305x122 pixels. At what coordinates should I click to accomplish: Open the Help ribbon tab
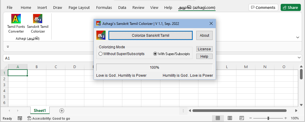168,8
